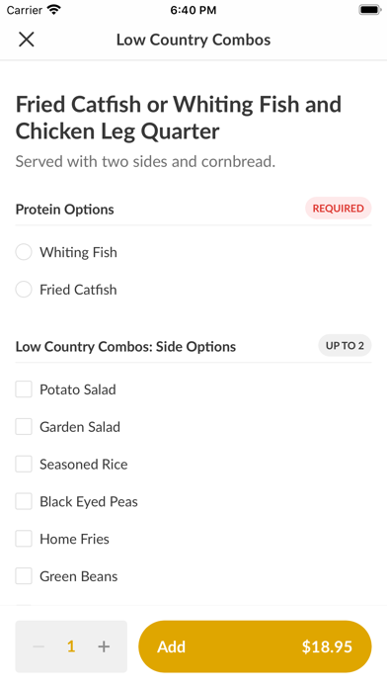The width and height of the screenshot is (387, 688).
Task: Enable the Seasoned Rice side option
Action: (24, 464)
